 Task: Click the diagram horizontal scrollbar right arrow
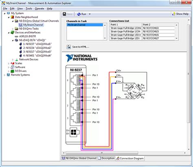pyautogui.click(x=185, y=153)
